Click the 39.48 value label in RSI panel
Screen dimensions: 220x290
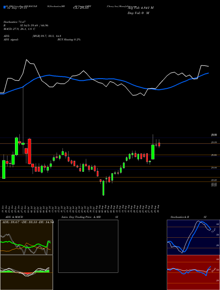(x=213, y=270)
